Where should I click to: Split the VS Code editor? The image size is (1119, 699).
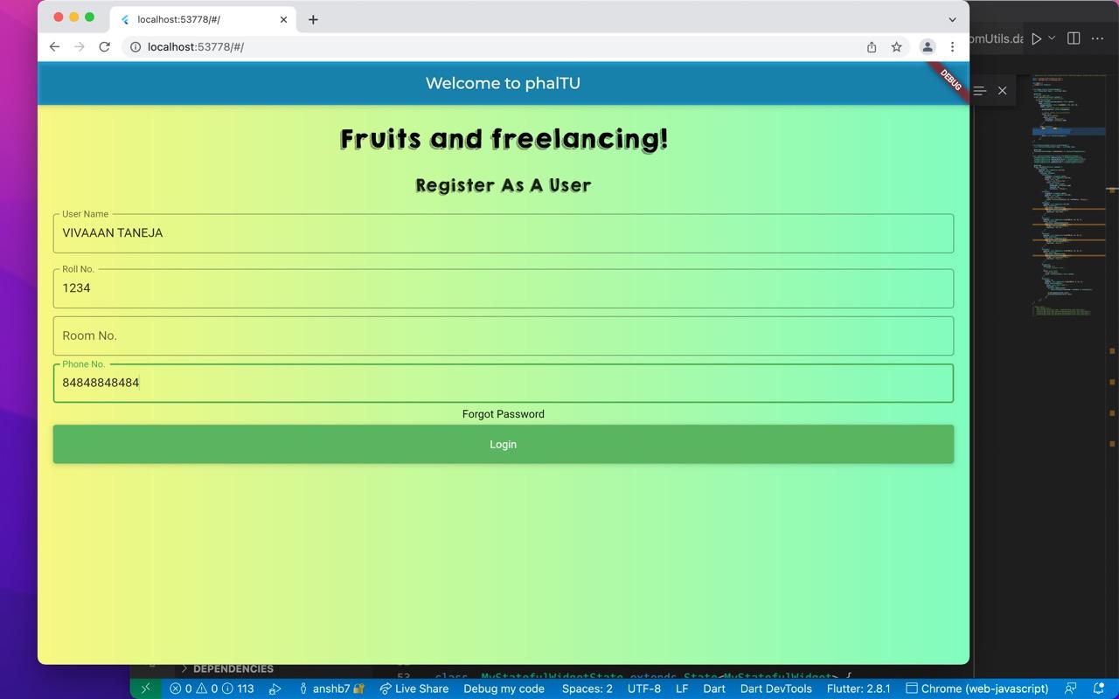click(1074, 38)
